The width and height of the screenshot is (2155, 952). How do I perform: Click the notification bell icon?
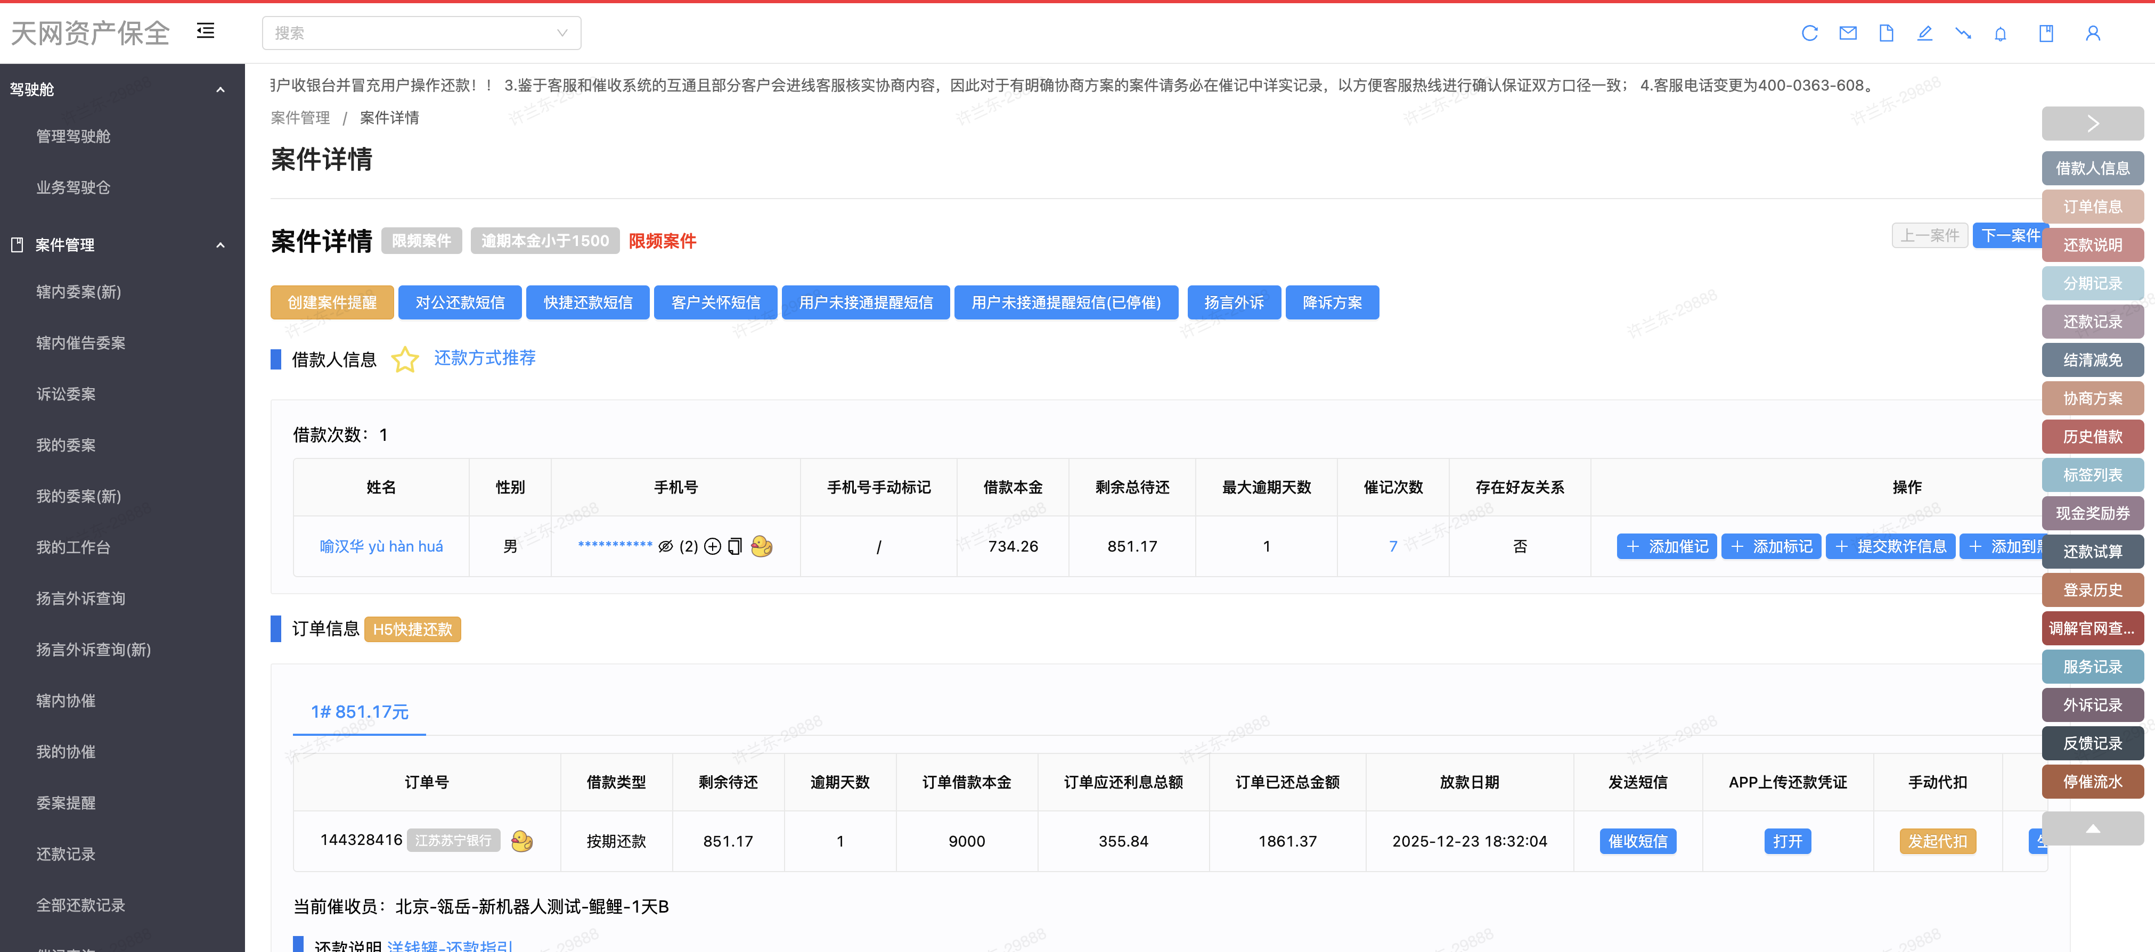point(1999,34)
